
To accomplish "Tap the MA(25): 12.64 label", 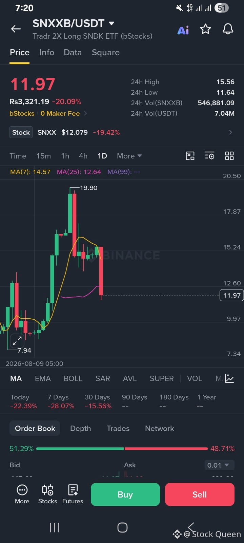I will pyautogui.click(x=79, y=172).
